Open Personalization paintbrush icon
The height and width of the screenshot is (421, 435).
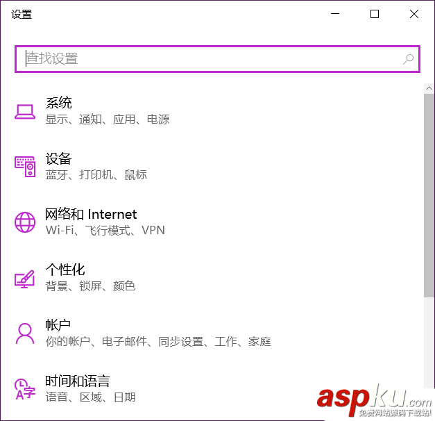25,279
